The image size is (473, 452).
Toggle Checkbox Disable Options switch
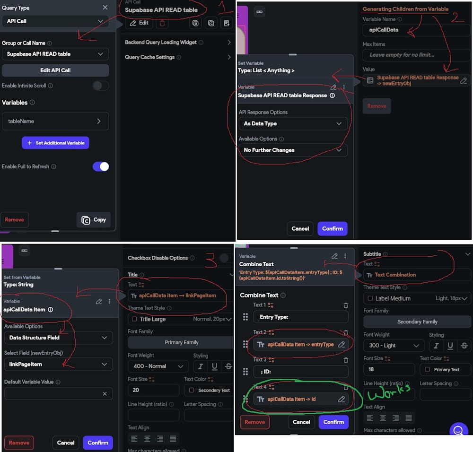point(225,258)
